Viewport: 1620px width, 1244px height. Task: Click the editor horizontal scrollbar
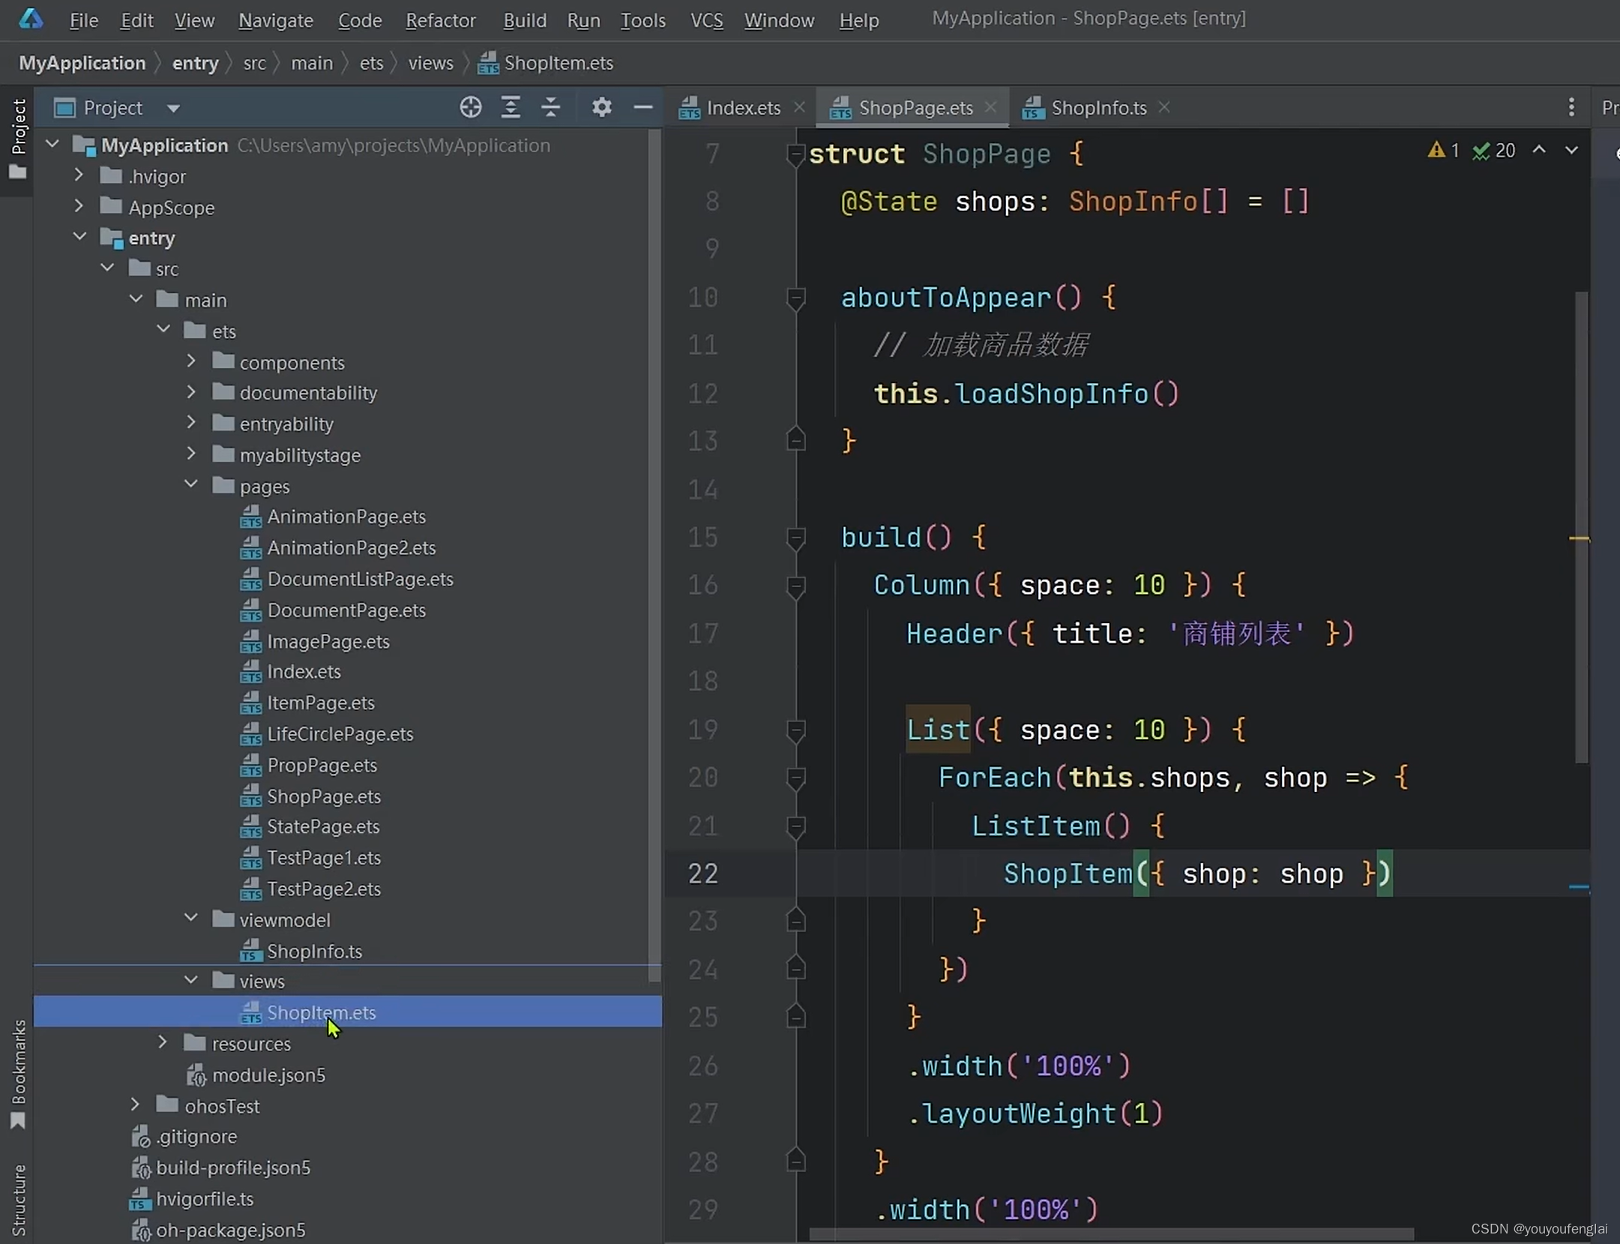tap(1112, 1234)
